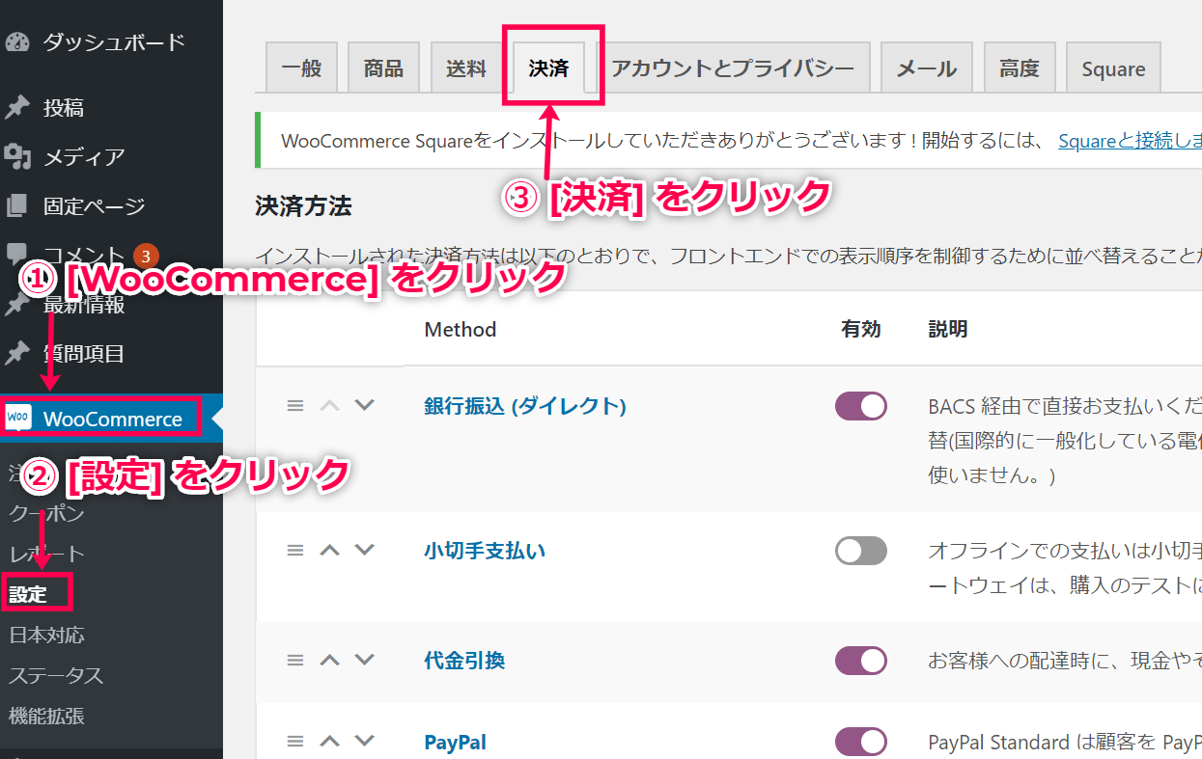The height and width of the screenshot is (759, 1202).
Task: Click the description starting with お客様への配達時に
Action: click(1065, 661)
